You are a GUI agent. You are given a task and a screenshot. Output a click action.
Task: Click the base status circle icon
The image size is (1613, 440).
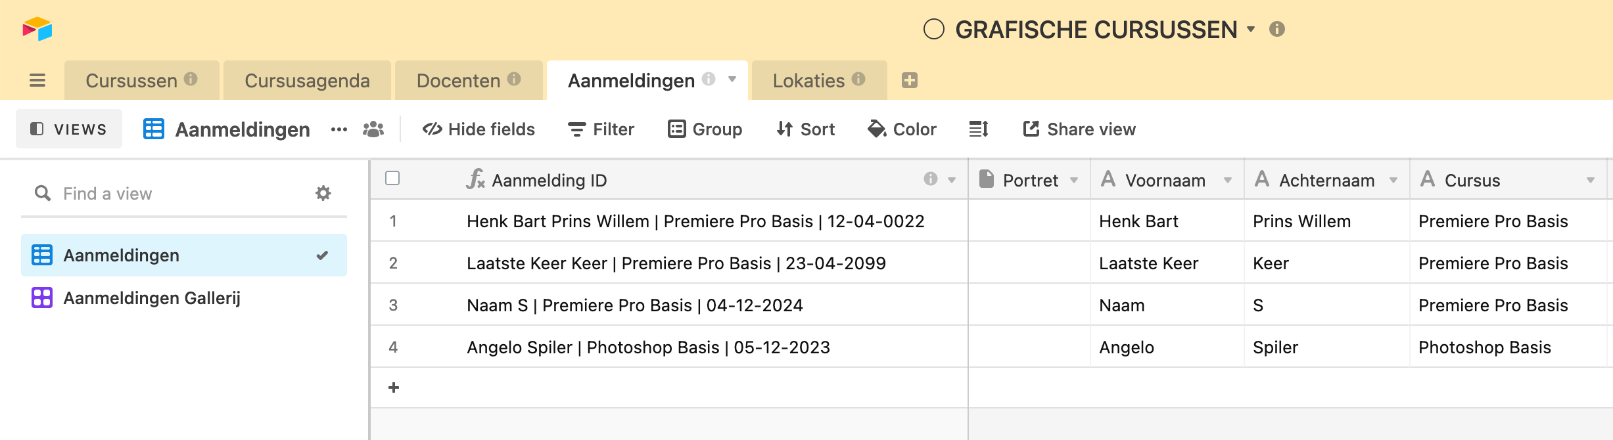[x=934, y=29]
